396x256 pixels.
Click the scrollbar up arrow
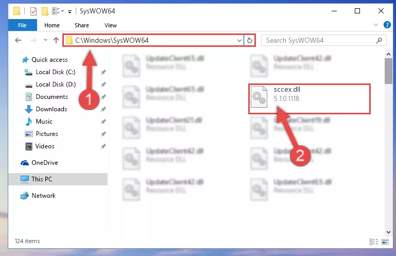pos(388,54)
